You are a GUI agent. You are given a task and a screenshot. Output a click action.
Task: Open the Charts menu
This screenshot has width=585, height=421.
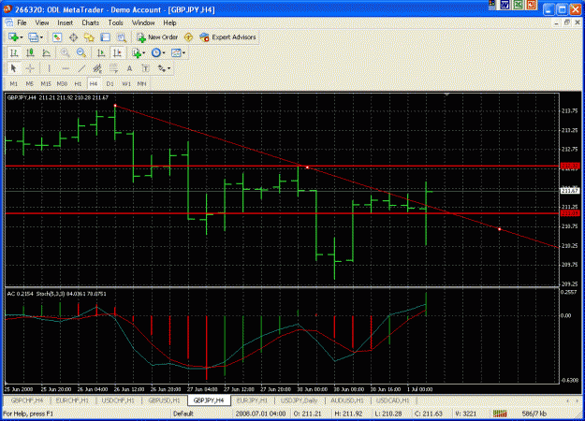(x=90, y=22)
